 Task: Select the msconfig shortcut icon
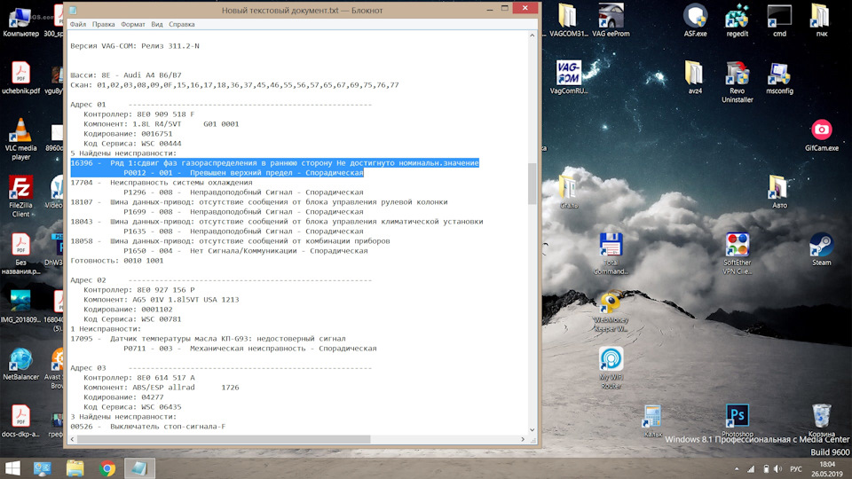pos(779,77)
